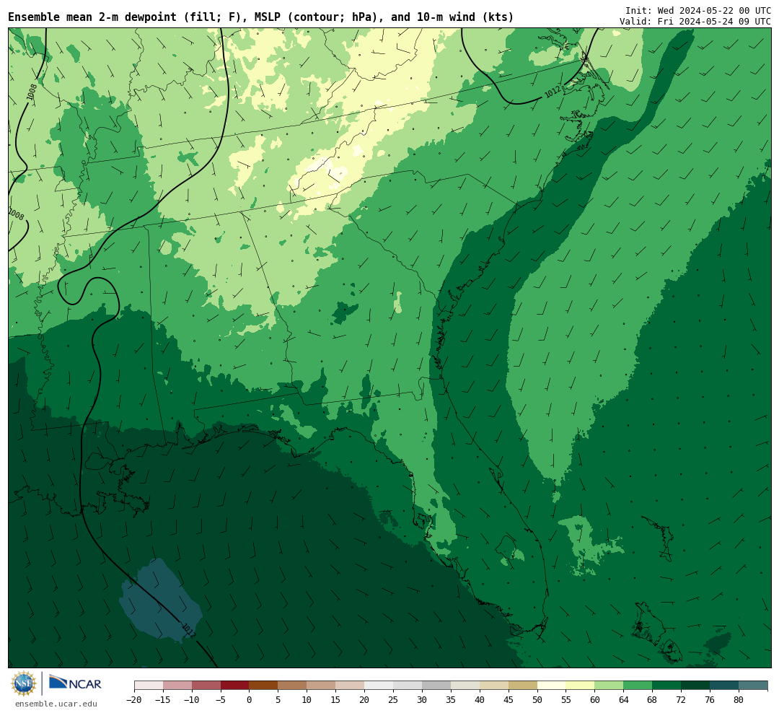The image size is (779, 713).
Task: Pick the 45 to 50 khaki colorbar segment
Action: [x=523, y=686]
